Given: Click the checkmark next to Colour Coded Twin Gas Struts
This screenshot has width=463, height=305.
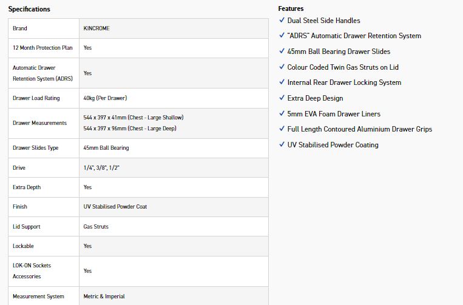Looking at the screenshot, I should (x=282, y=67).
